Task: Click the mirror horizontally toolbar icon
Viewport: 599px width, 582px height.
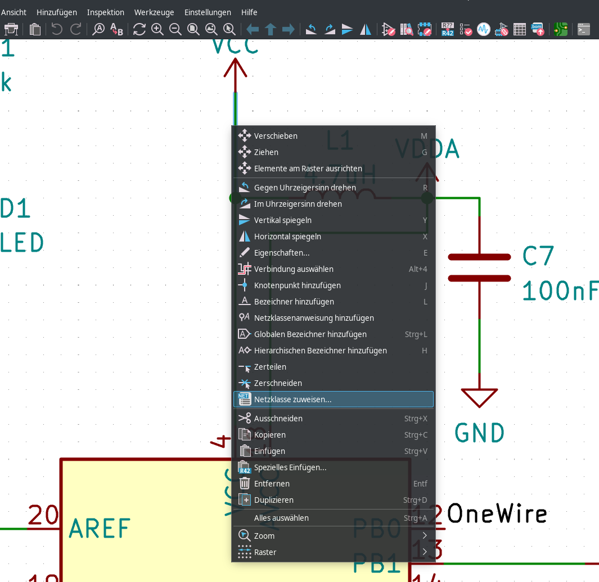Action: pyautogui.click(x=366, y=29)
